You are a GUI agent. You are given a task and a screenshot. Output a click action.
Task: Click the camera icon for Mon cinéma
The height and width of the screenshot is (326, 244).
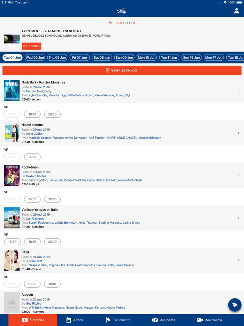(x=200, y=320)
